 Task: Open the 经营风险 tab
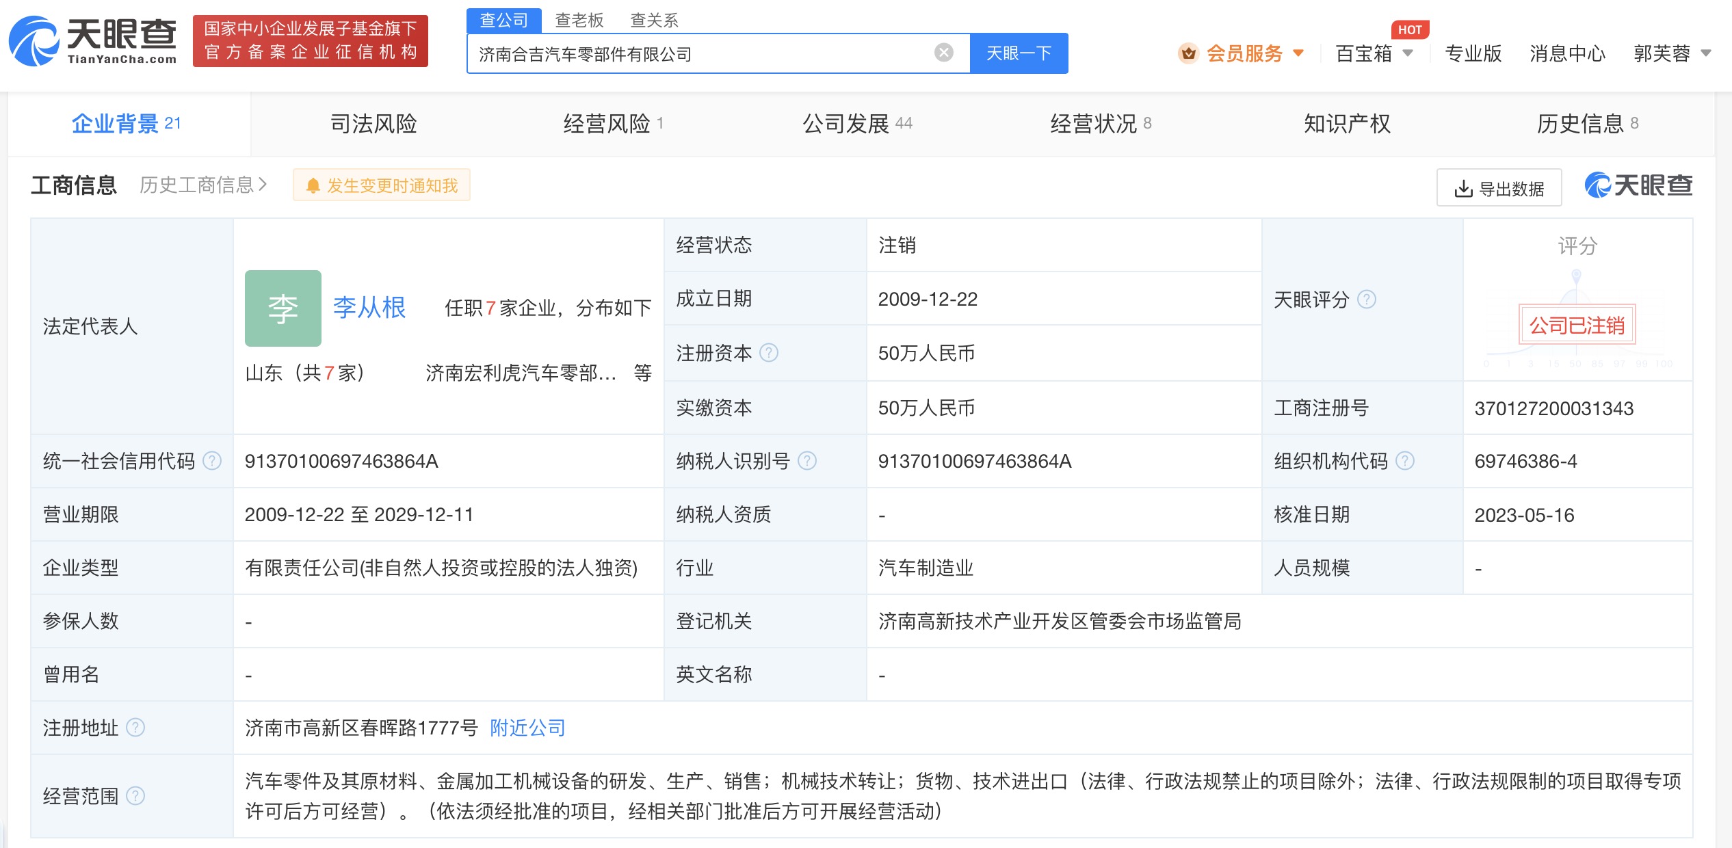[x=614, y=124]
